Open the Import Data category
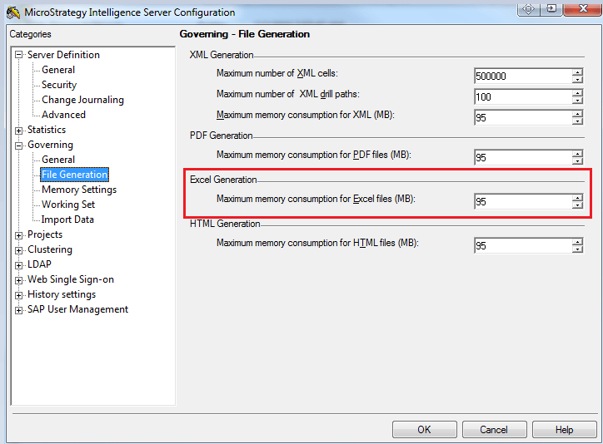 (x=67, y=220)
